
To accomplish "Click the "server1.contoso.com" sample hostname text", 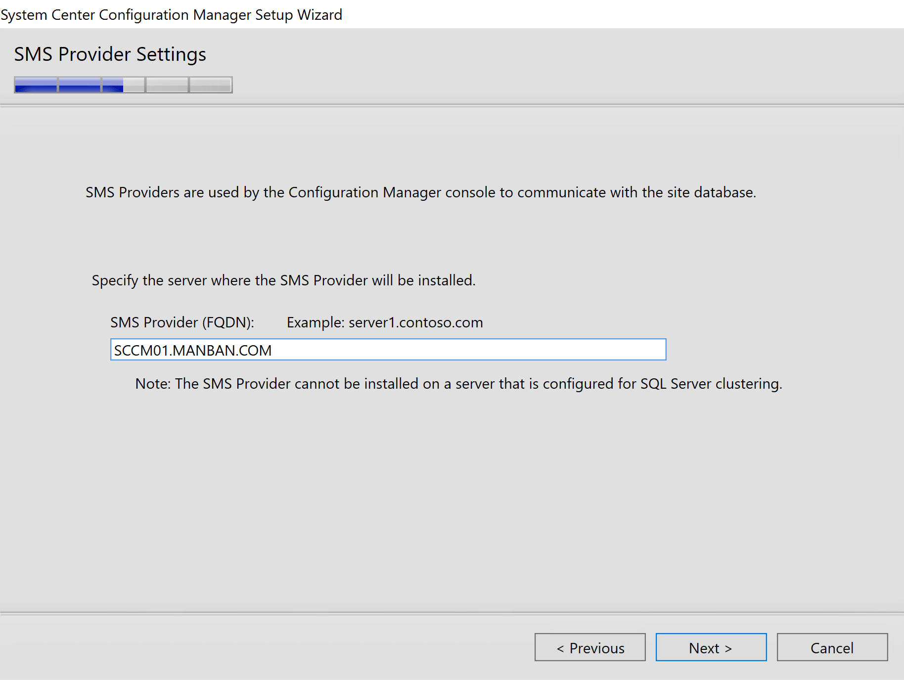I will click(x=415, y=322).
